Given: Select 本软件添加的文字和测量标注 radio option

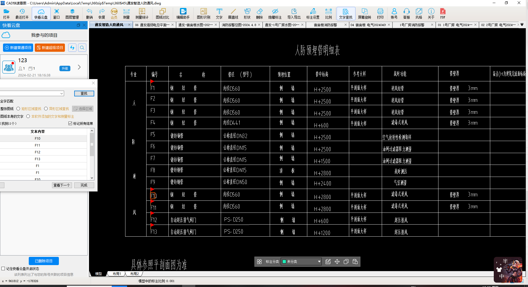Looking at the screenshot, I should (x=28, y=116).
